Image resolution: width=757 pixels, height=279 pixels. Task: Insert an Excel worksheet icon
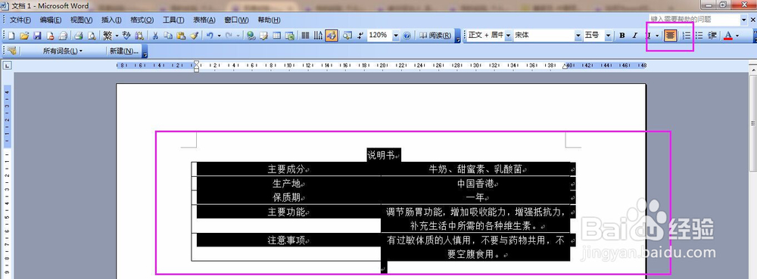click(x=290, y=36)
